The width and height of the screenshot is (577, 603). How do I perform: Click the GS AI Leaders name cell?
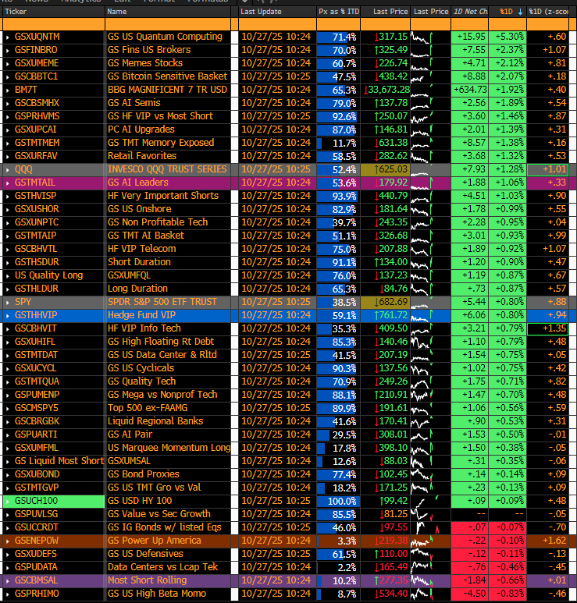[167, 183]
